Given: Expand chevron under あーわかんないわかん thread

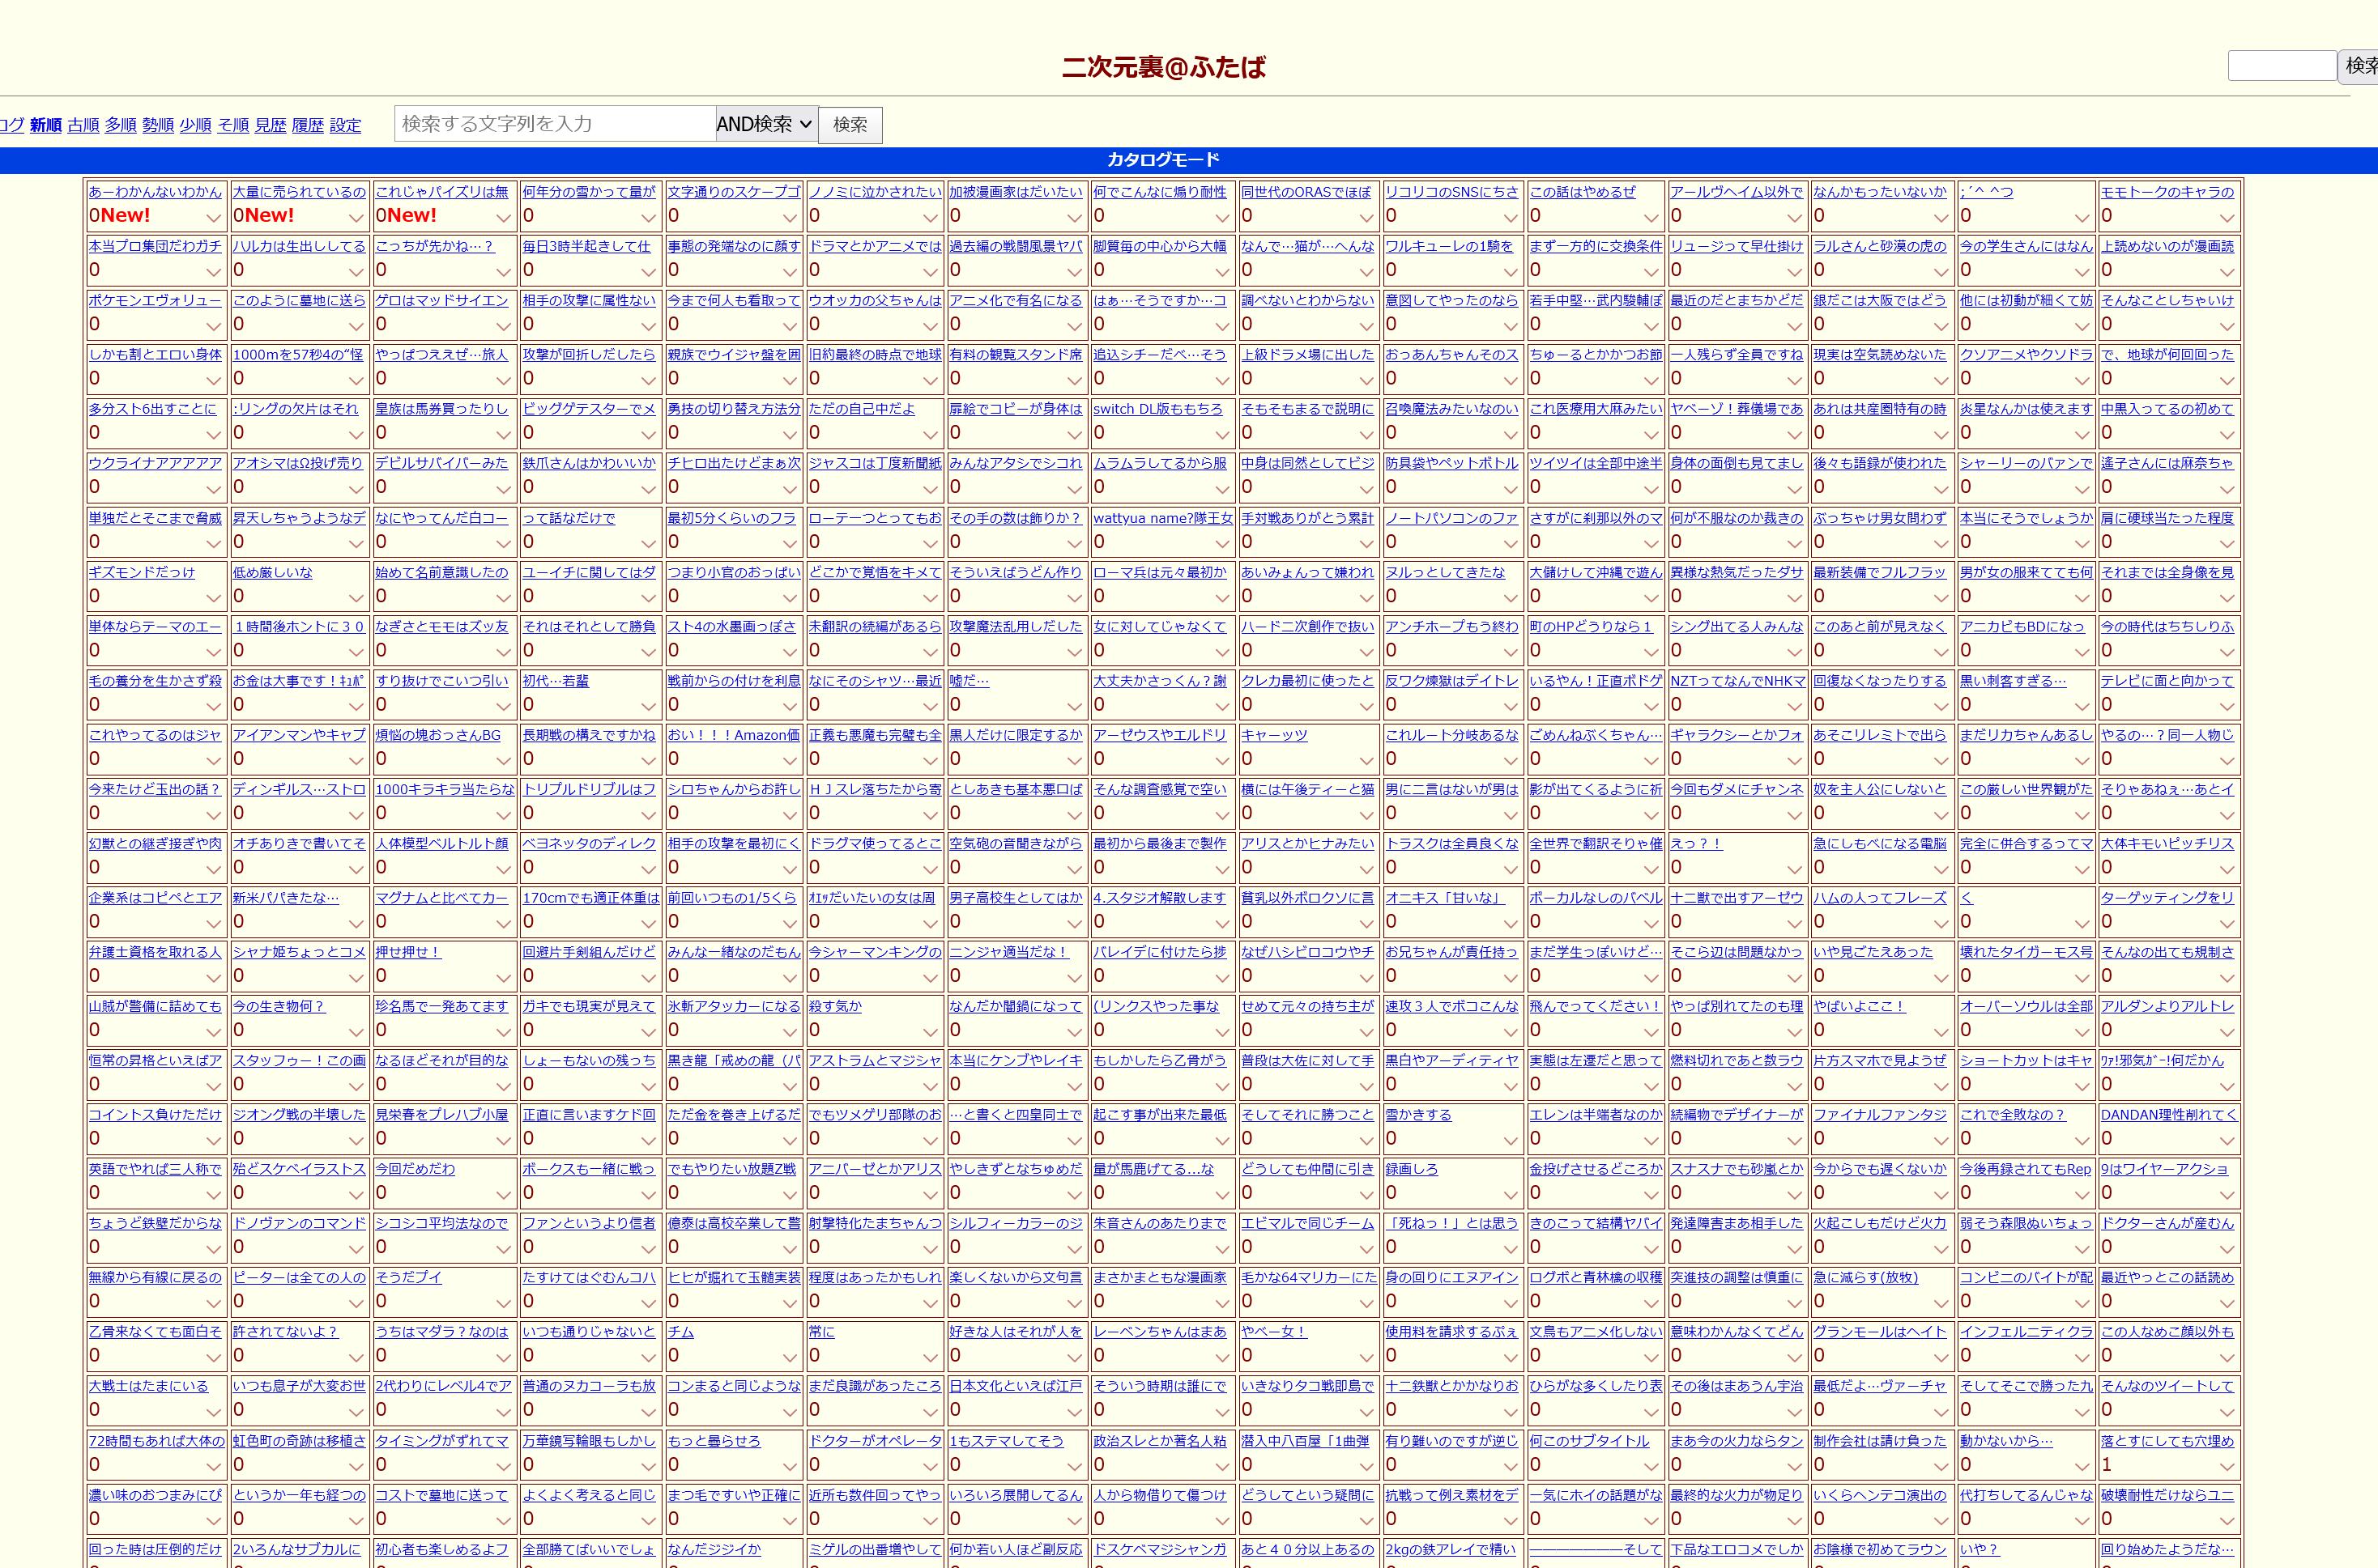Looking at the screenshot, I should click(x=213, y=217).
